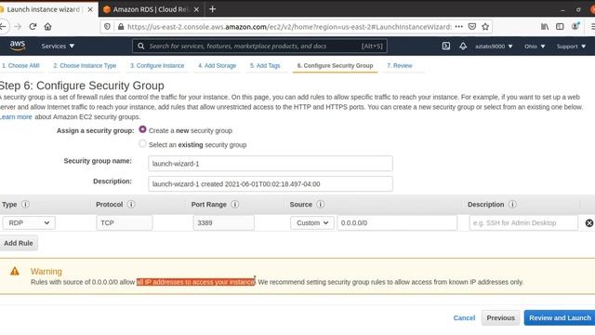The image size is (595, 335).
Task: Open the Services dropdown menu
Action: [x=58, y=46]
